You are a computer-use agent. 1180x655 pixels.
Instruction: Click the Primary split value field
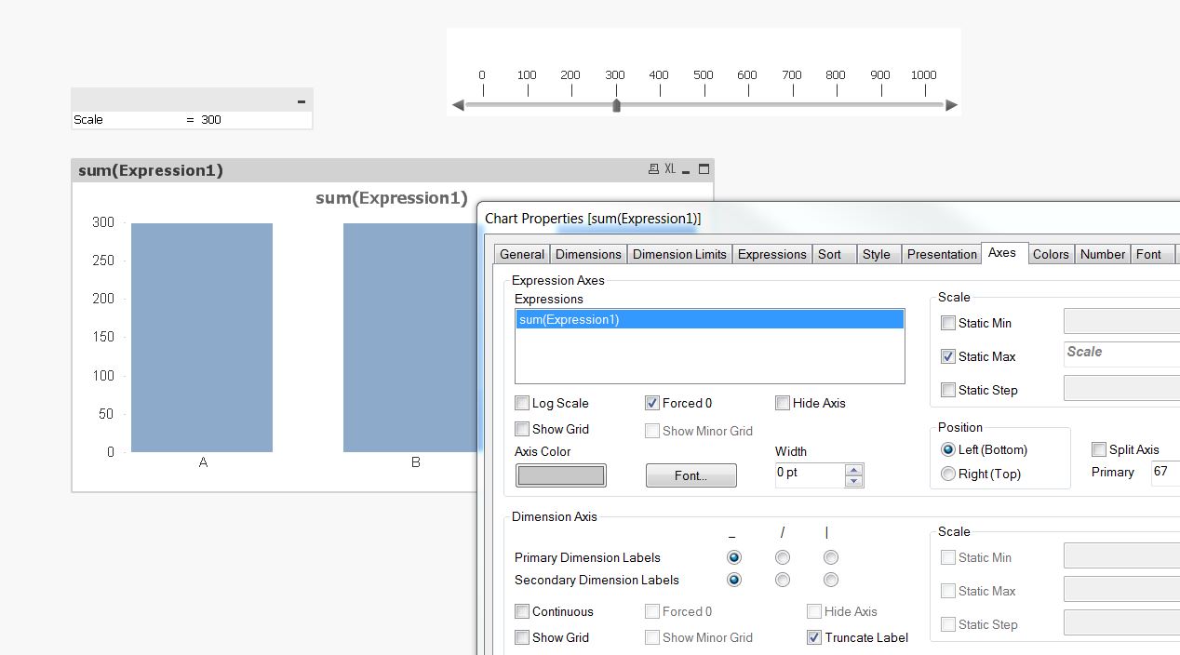(1165, 473)
